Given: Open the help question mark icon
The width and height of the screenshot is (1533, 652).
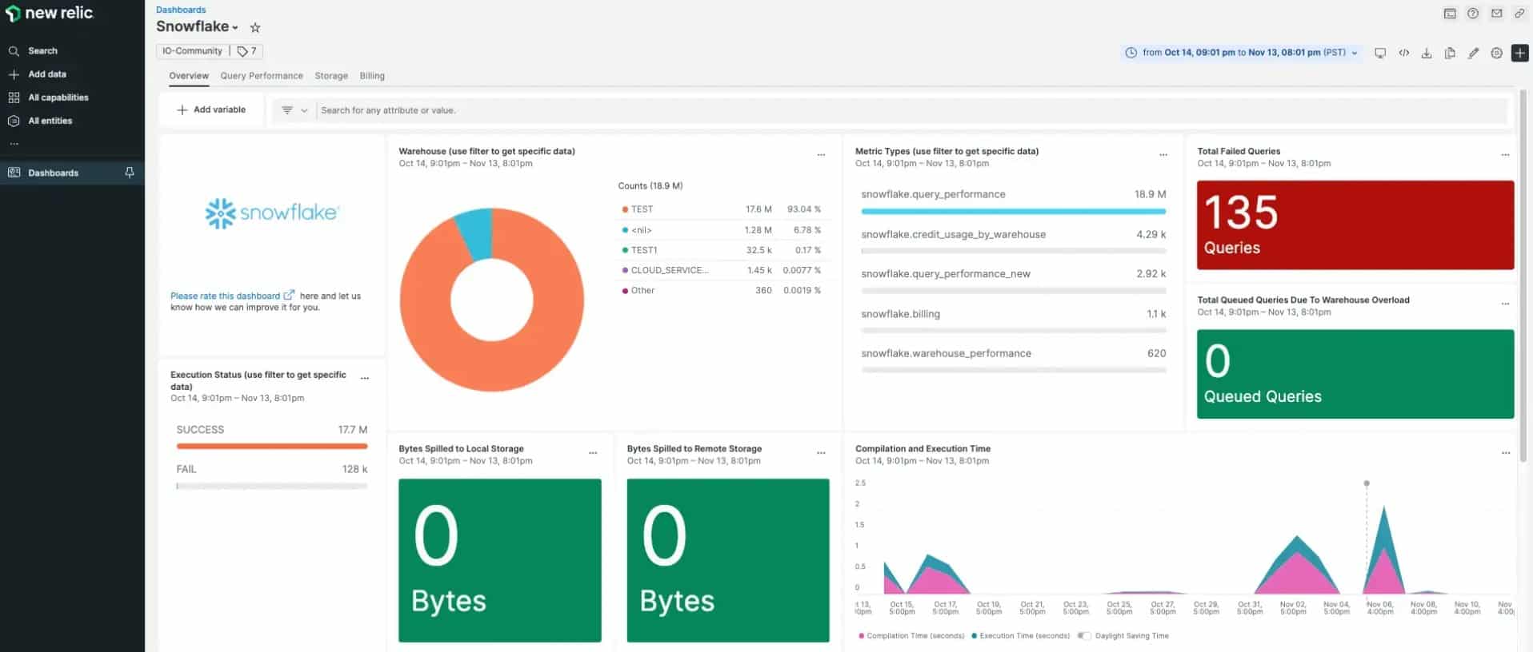Looking at the screenshot, I should click(x=1473, y=14).
